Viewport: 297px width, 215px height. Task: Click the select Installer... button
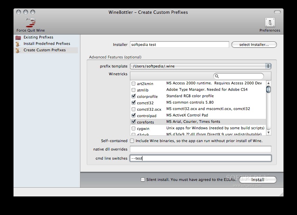(254, 45)
